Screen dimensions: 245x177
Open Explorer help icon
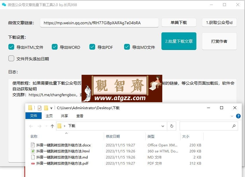click(x=238, y=116)
